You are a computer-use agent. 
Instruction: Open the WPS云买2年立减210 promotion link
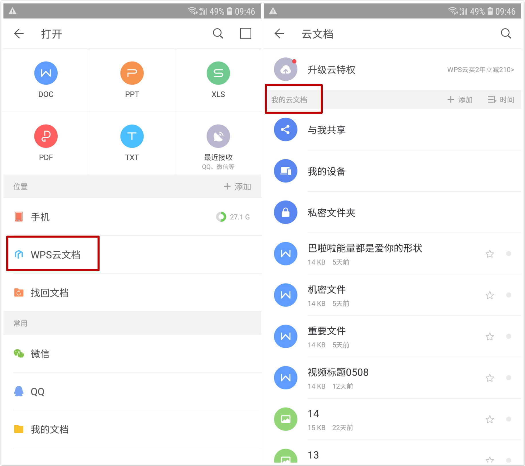point(481,70)
